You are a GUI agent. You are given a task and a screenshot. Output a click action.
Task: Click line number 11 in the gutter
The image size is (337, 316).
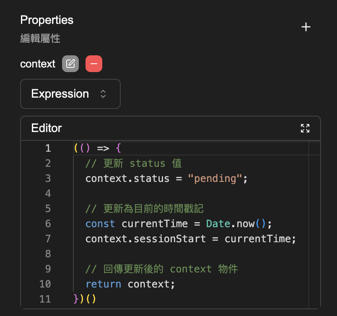tap(45, 299)
